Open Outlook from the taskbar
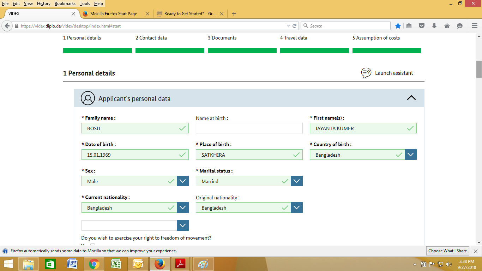This screenshot has height=271, width=482. coord(138,264)
